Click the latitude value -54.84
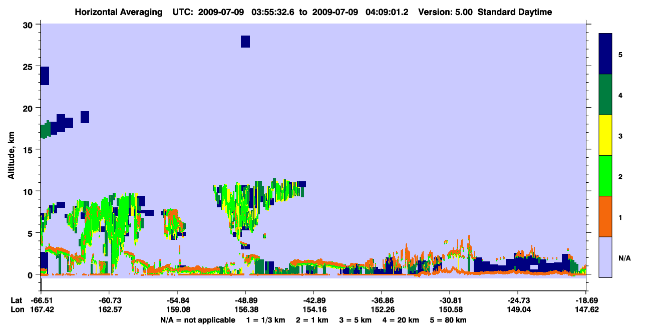Image resolution: width=651 pixels, height=334 pixels. click(177, 300)
